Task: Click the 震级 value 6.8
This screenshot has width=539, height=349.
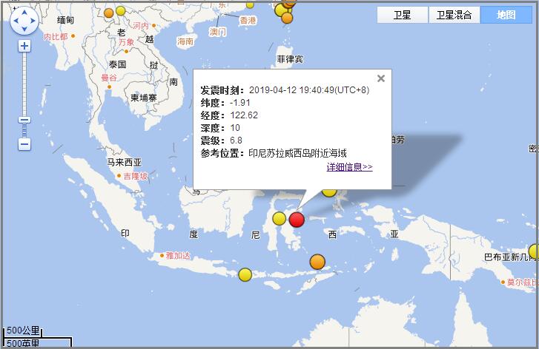Action: point(237,140)
